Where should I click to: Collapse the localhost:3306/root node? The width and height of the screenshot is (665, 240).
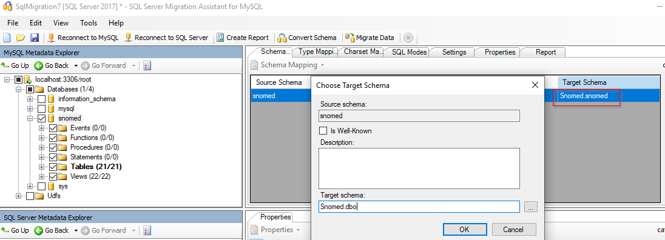tap(7, 79)
